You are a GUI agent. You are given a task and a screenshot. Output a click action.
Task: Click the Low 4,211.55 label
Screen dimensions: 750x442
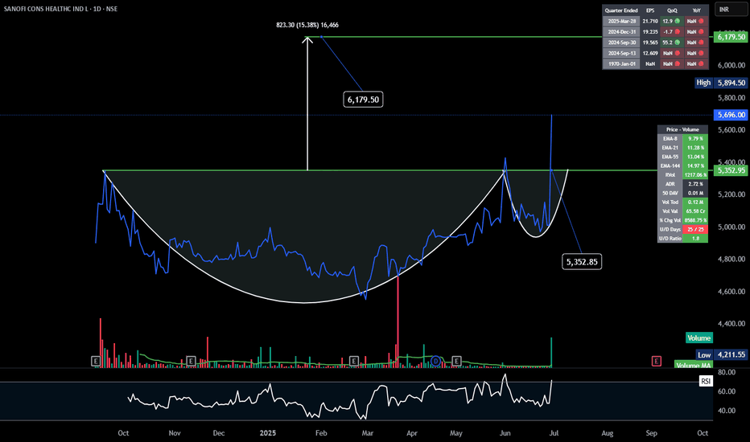tap(721, 354)
